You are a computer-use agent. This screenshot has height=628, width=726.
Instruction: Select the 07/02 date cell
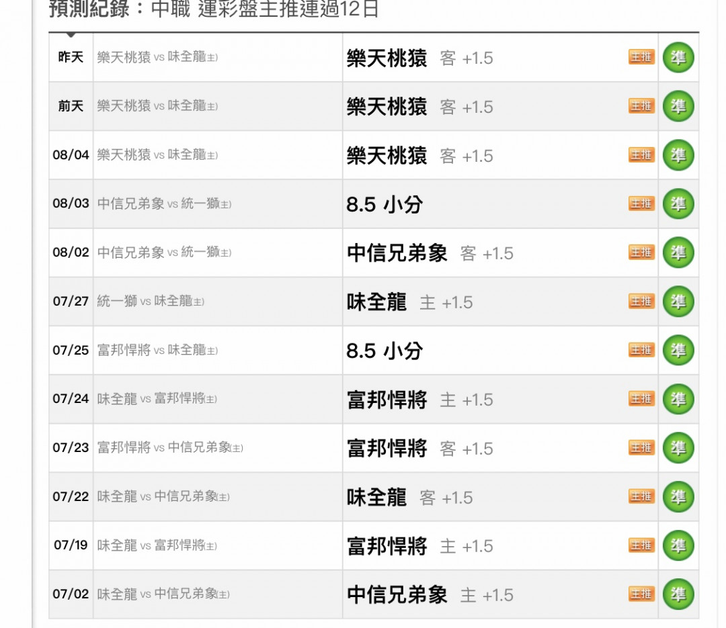coord(71,594)
